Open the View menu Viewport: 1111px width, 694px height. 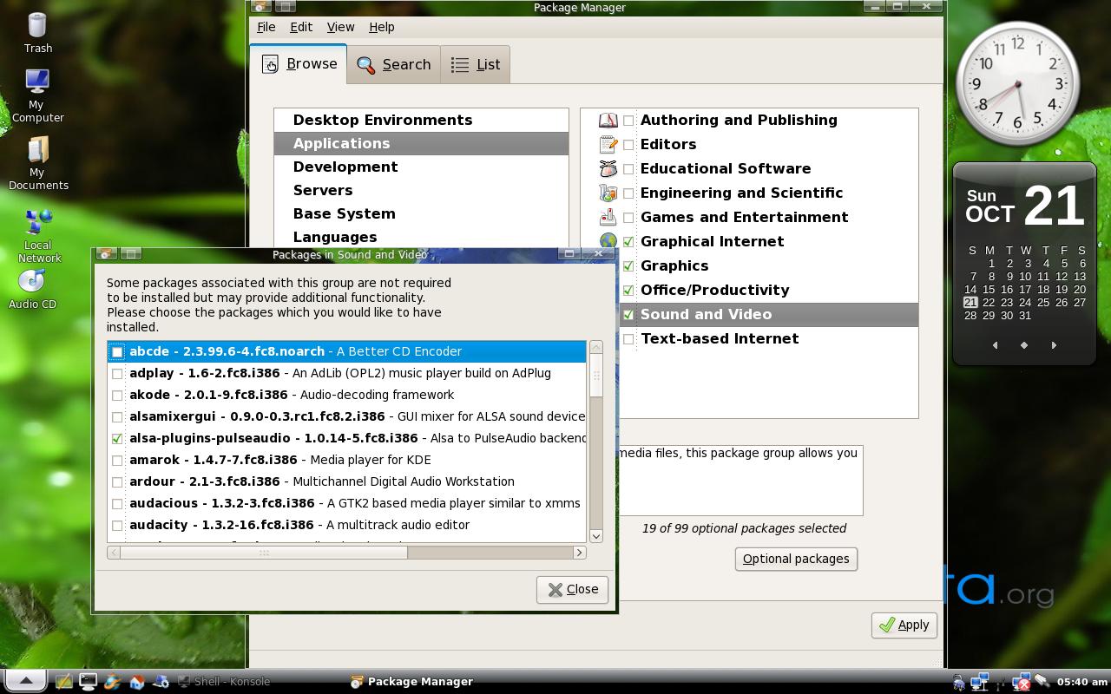340,27
